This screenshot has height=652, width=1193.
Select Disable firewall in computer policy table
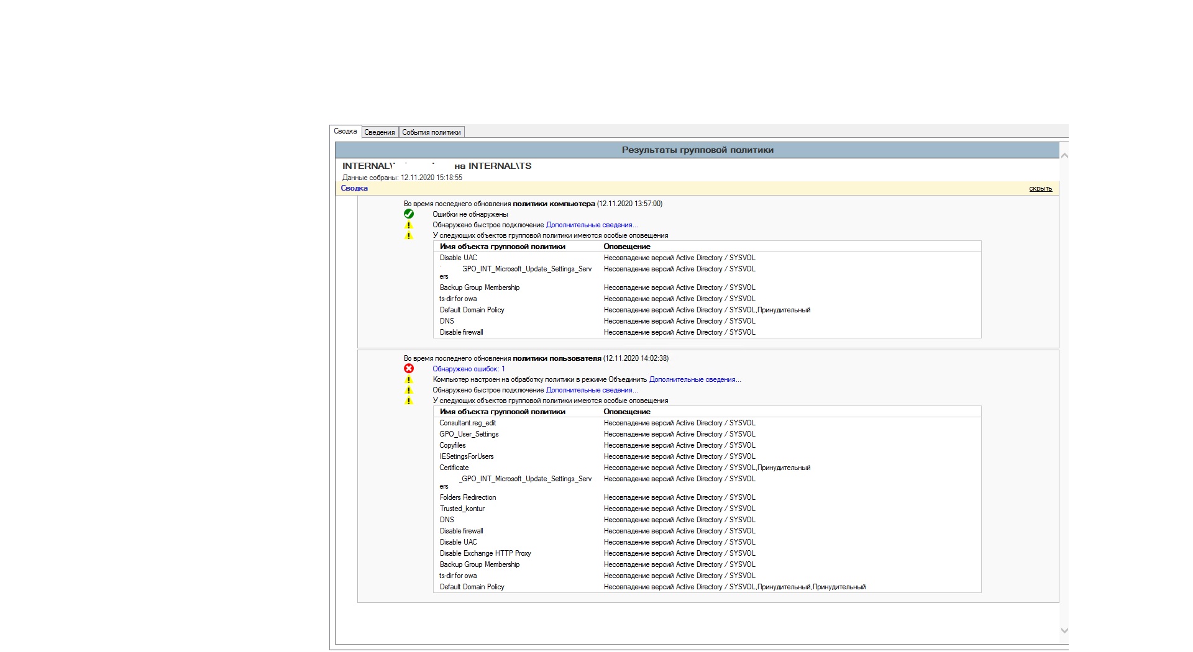(x=707, y=332)
